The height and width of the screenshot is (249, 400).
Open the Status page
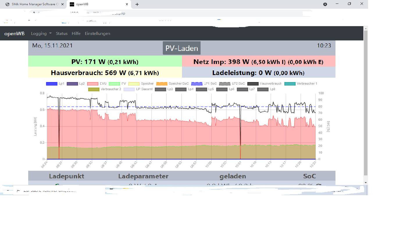point(62,33)
